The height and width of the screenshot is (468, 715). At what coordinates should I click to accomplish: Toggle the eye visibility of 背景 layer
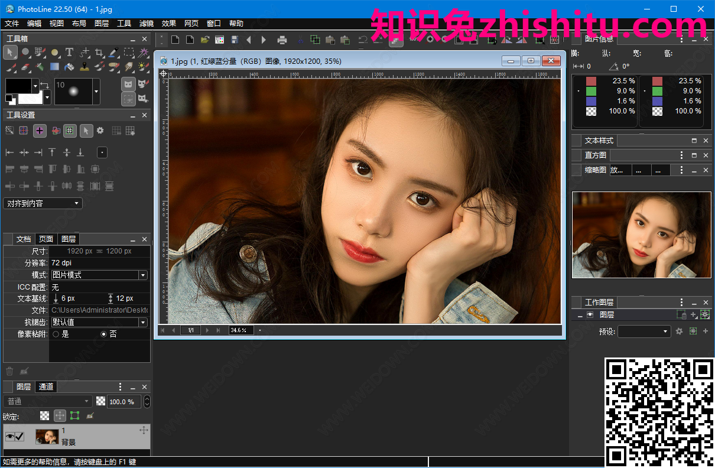click(9, 437)
